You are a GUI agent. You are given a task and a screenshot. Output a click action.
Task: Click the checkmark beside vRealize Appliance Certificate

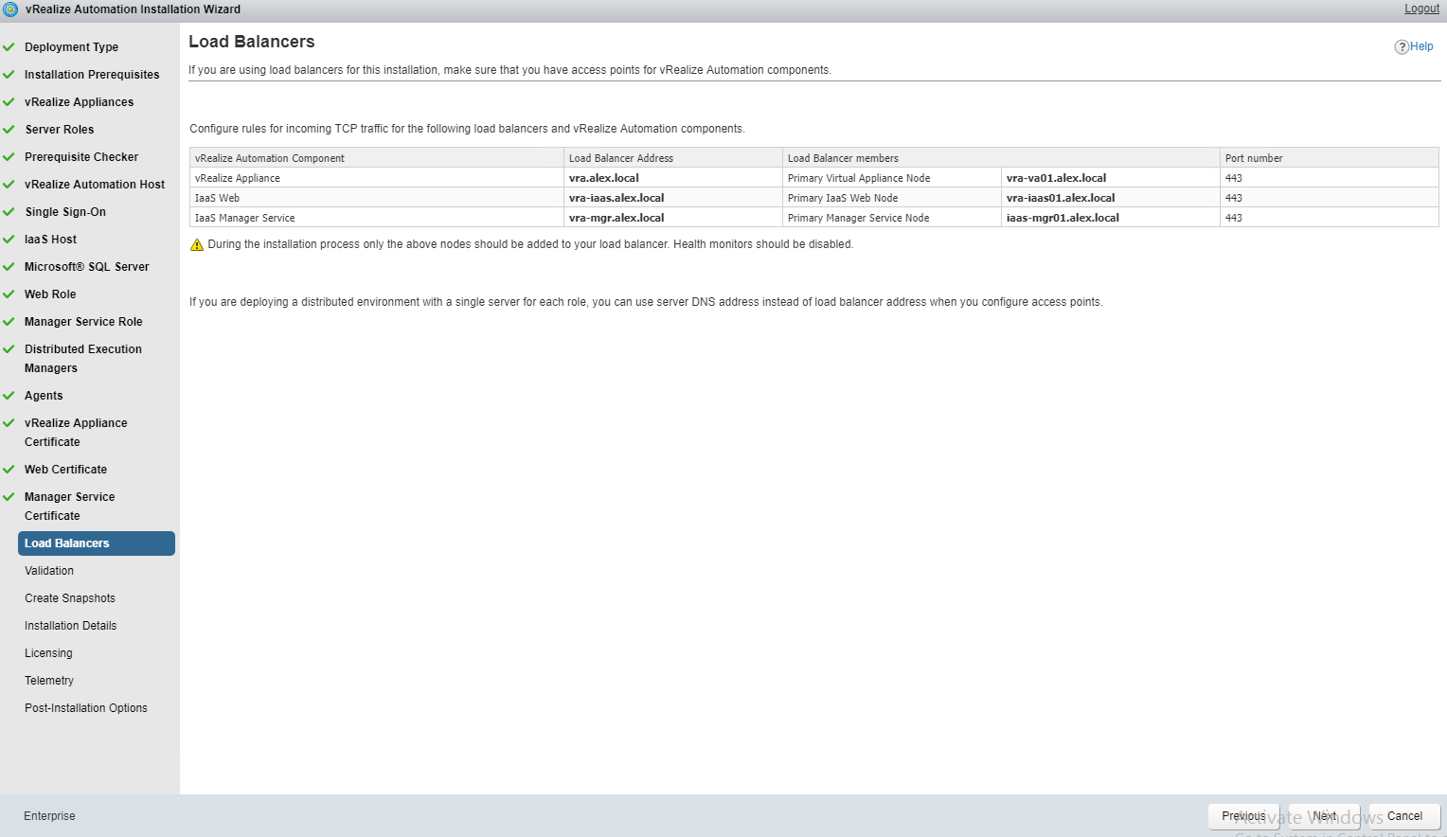point(9,422)
